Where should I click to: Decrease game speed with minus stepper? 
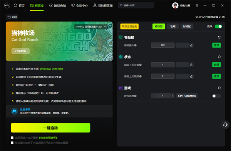(x=153, y=96)
